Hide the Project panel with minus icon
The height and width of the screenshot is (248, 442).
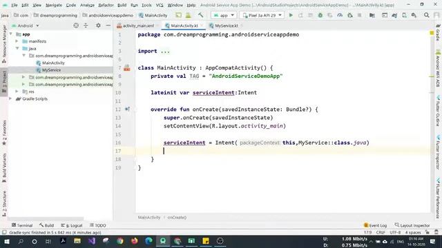coord(108,25)
